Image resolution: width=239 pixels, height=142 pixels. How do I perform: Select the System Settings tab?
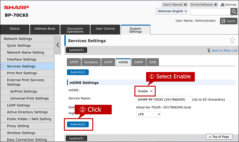coord(136,30)
